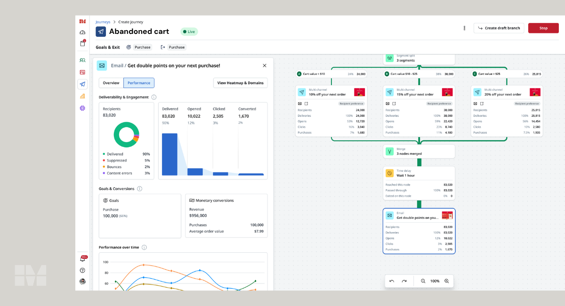Click View Heatmap & Domains button
Image resolution: width=565 pixels, height=306 pixels.
[241, 83]
